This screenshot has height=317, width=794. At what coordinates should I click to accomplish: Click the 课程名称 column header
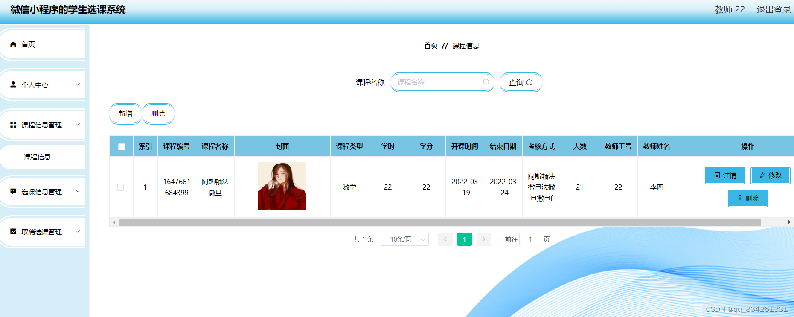click(x=215, y=146)
